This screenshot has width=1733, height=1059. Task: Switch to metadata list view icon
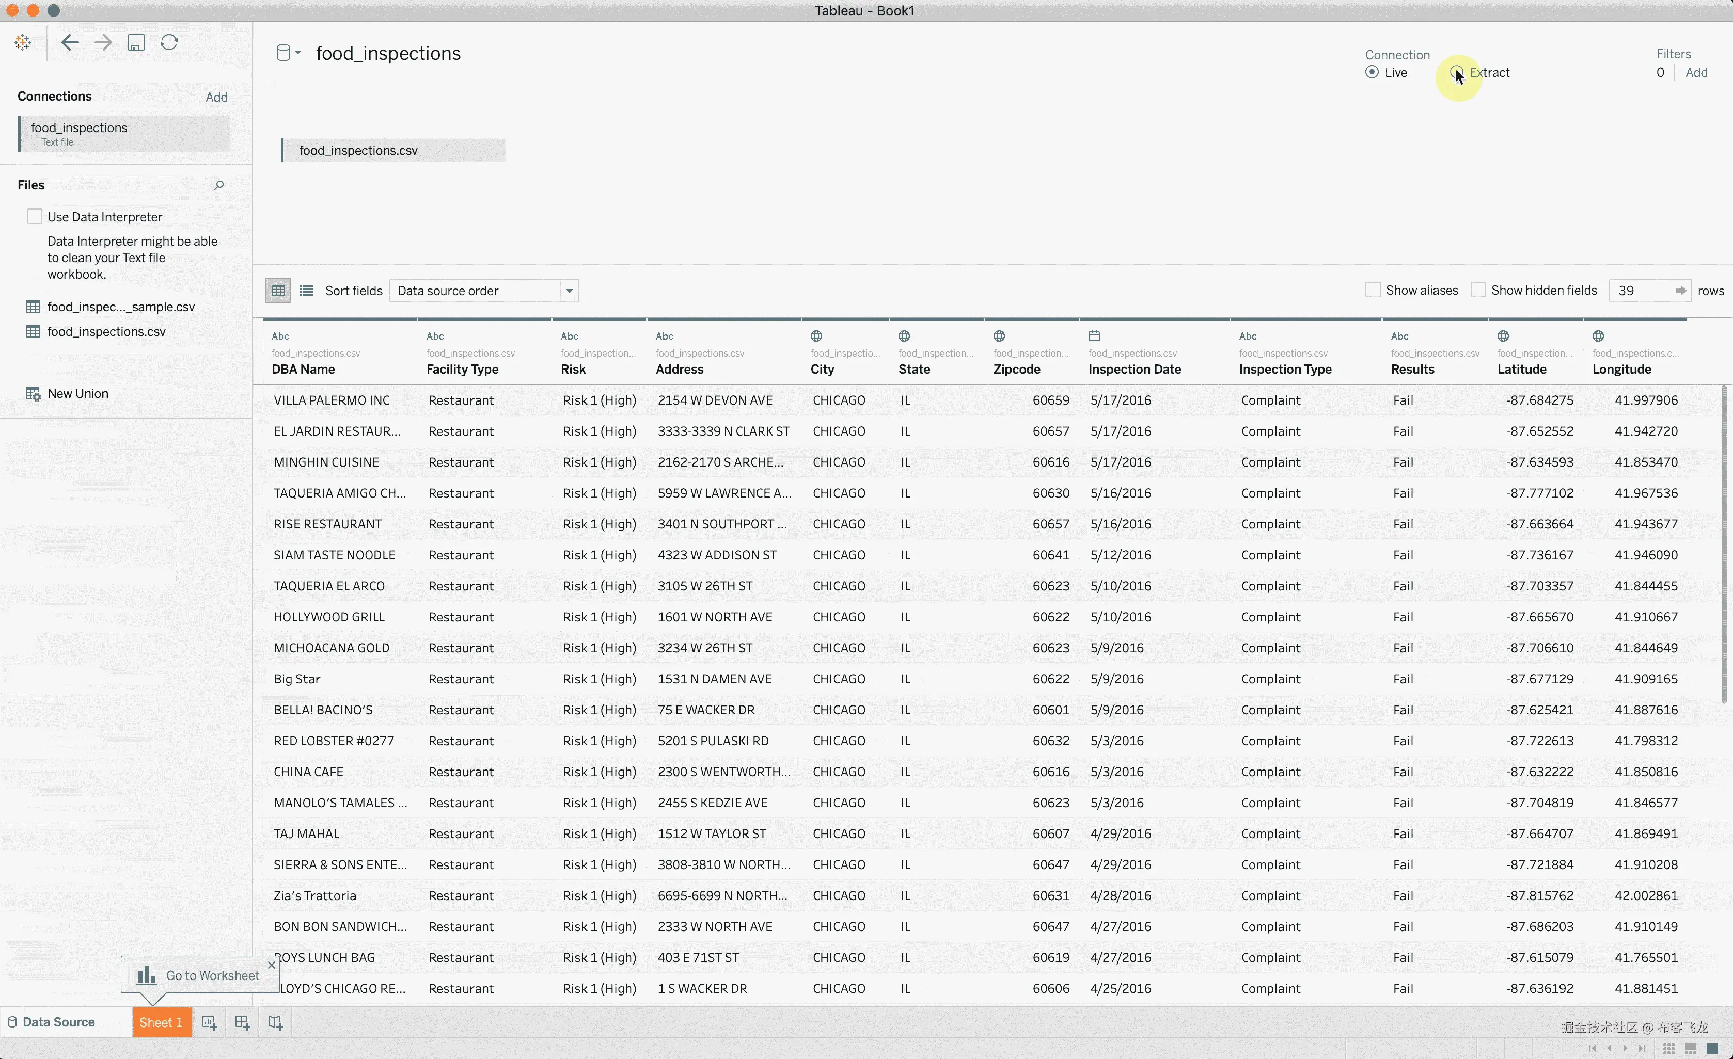click(x=306, y=290)
